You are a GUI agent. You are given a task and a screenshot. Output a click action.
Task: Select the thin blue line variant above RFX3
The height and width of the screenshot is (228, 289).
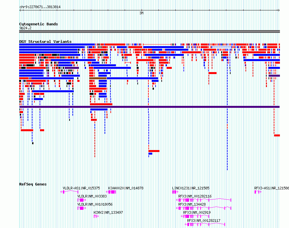click(221, 47)
